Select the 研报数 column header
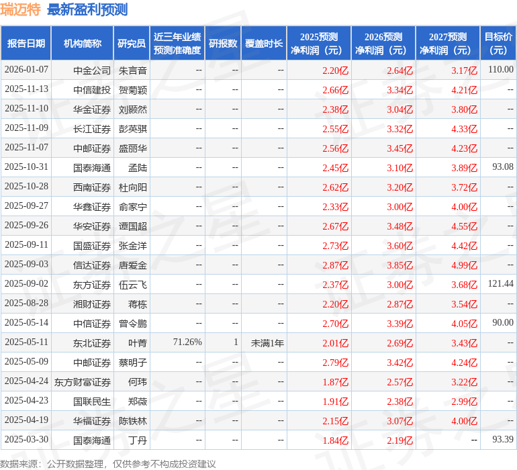Image resolution: width=517 pixels, height=470 pixels. coord(223,43)
